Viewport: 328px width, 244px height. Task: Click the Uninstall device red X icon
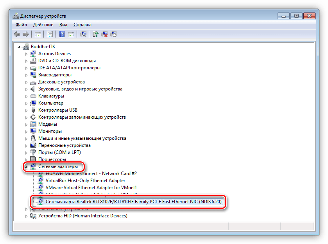(104, 34)
